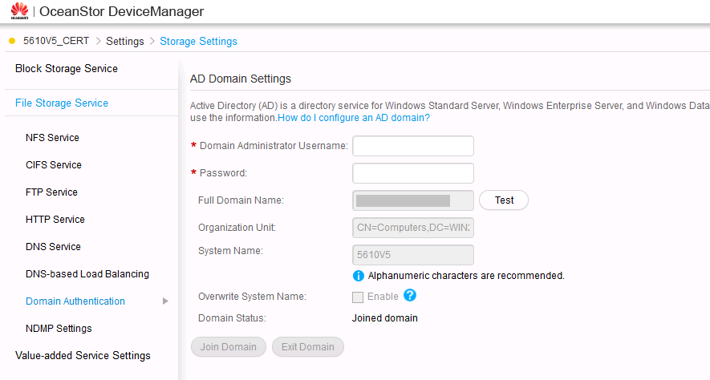
Task: Open the AD domain configuration help link
Action: [354, 118]
